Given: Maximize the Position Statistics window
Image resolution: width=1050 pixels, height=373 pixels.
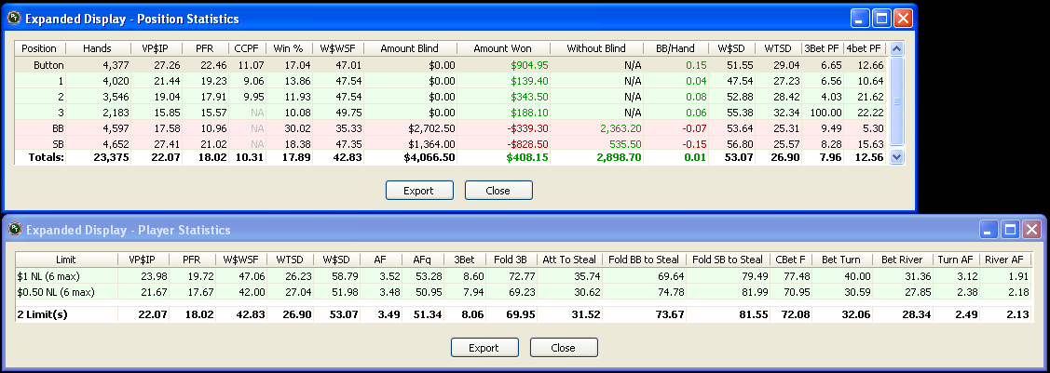Looking at the screenshot, I should pos(882,19).
